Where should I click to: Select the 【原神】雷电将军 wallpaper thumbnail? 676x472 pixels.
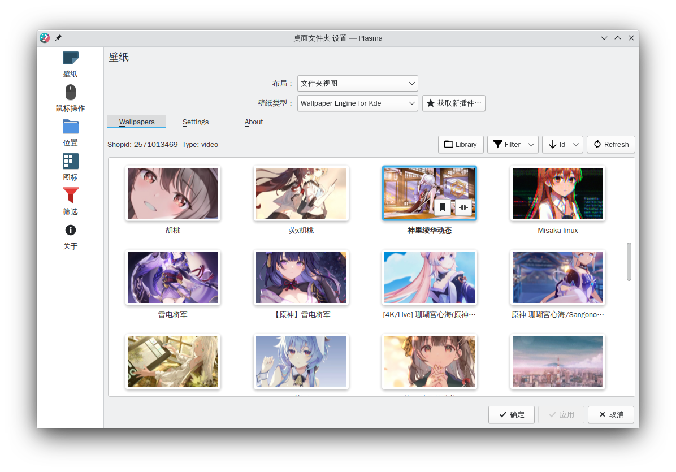click(x=301, y=277)
